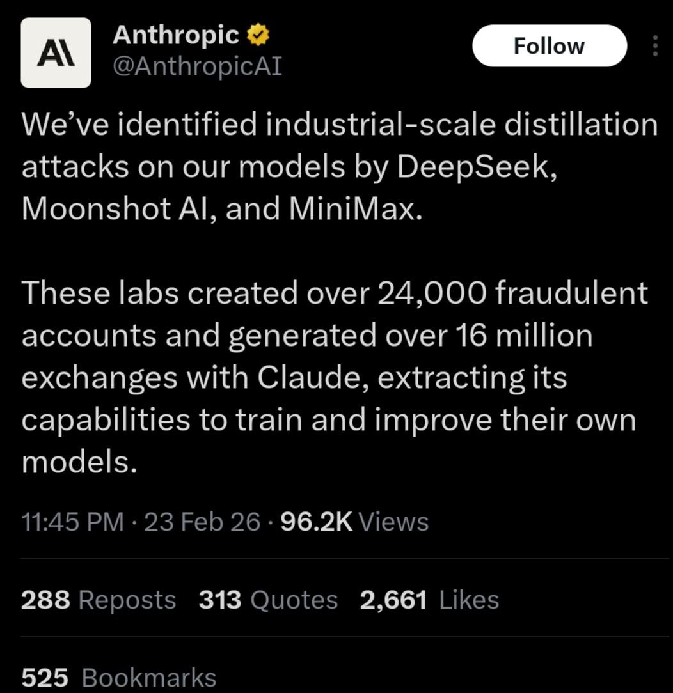The width and height of the screenshot is (673, 693).
Task: Open the 96.2K Views analytics
Action: coord(354,522)
